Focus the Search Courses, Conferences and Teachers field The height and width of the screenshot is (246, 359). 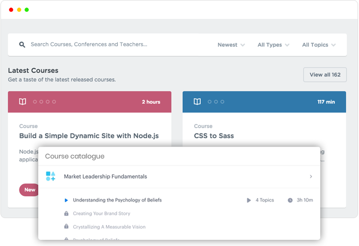89,44
